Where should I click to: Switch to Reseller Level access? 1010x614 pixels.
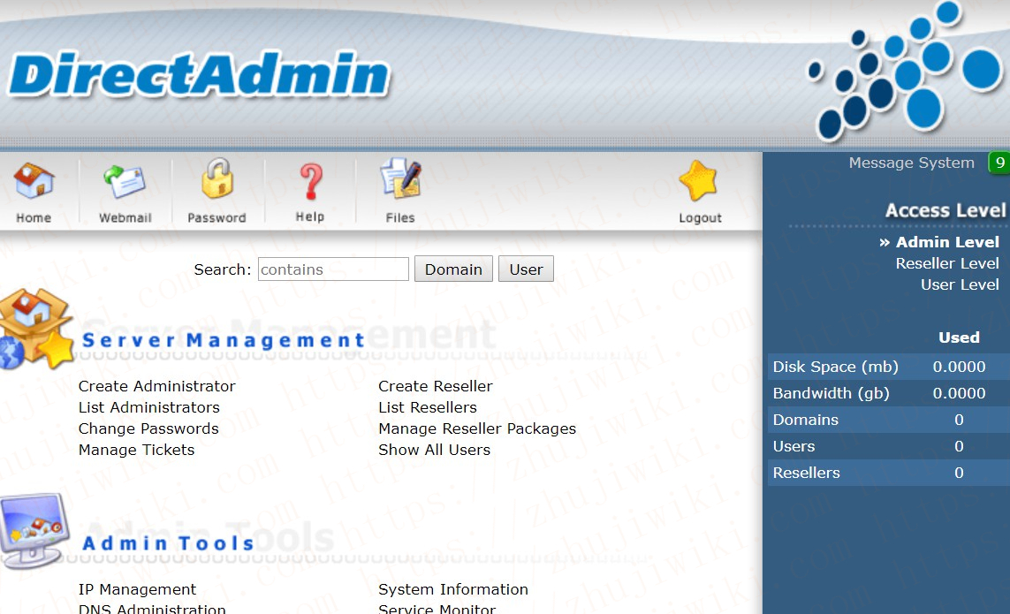[x=947, y=263]
